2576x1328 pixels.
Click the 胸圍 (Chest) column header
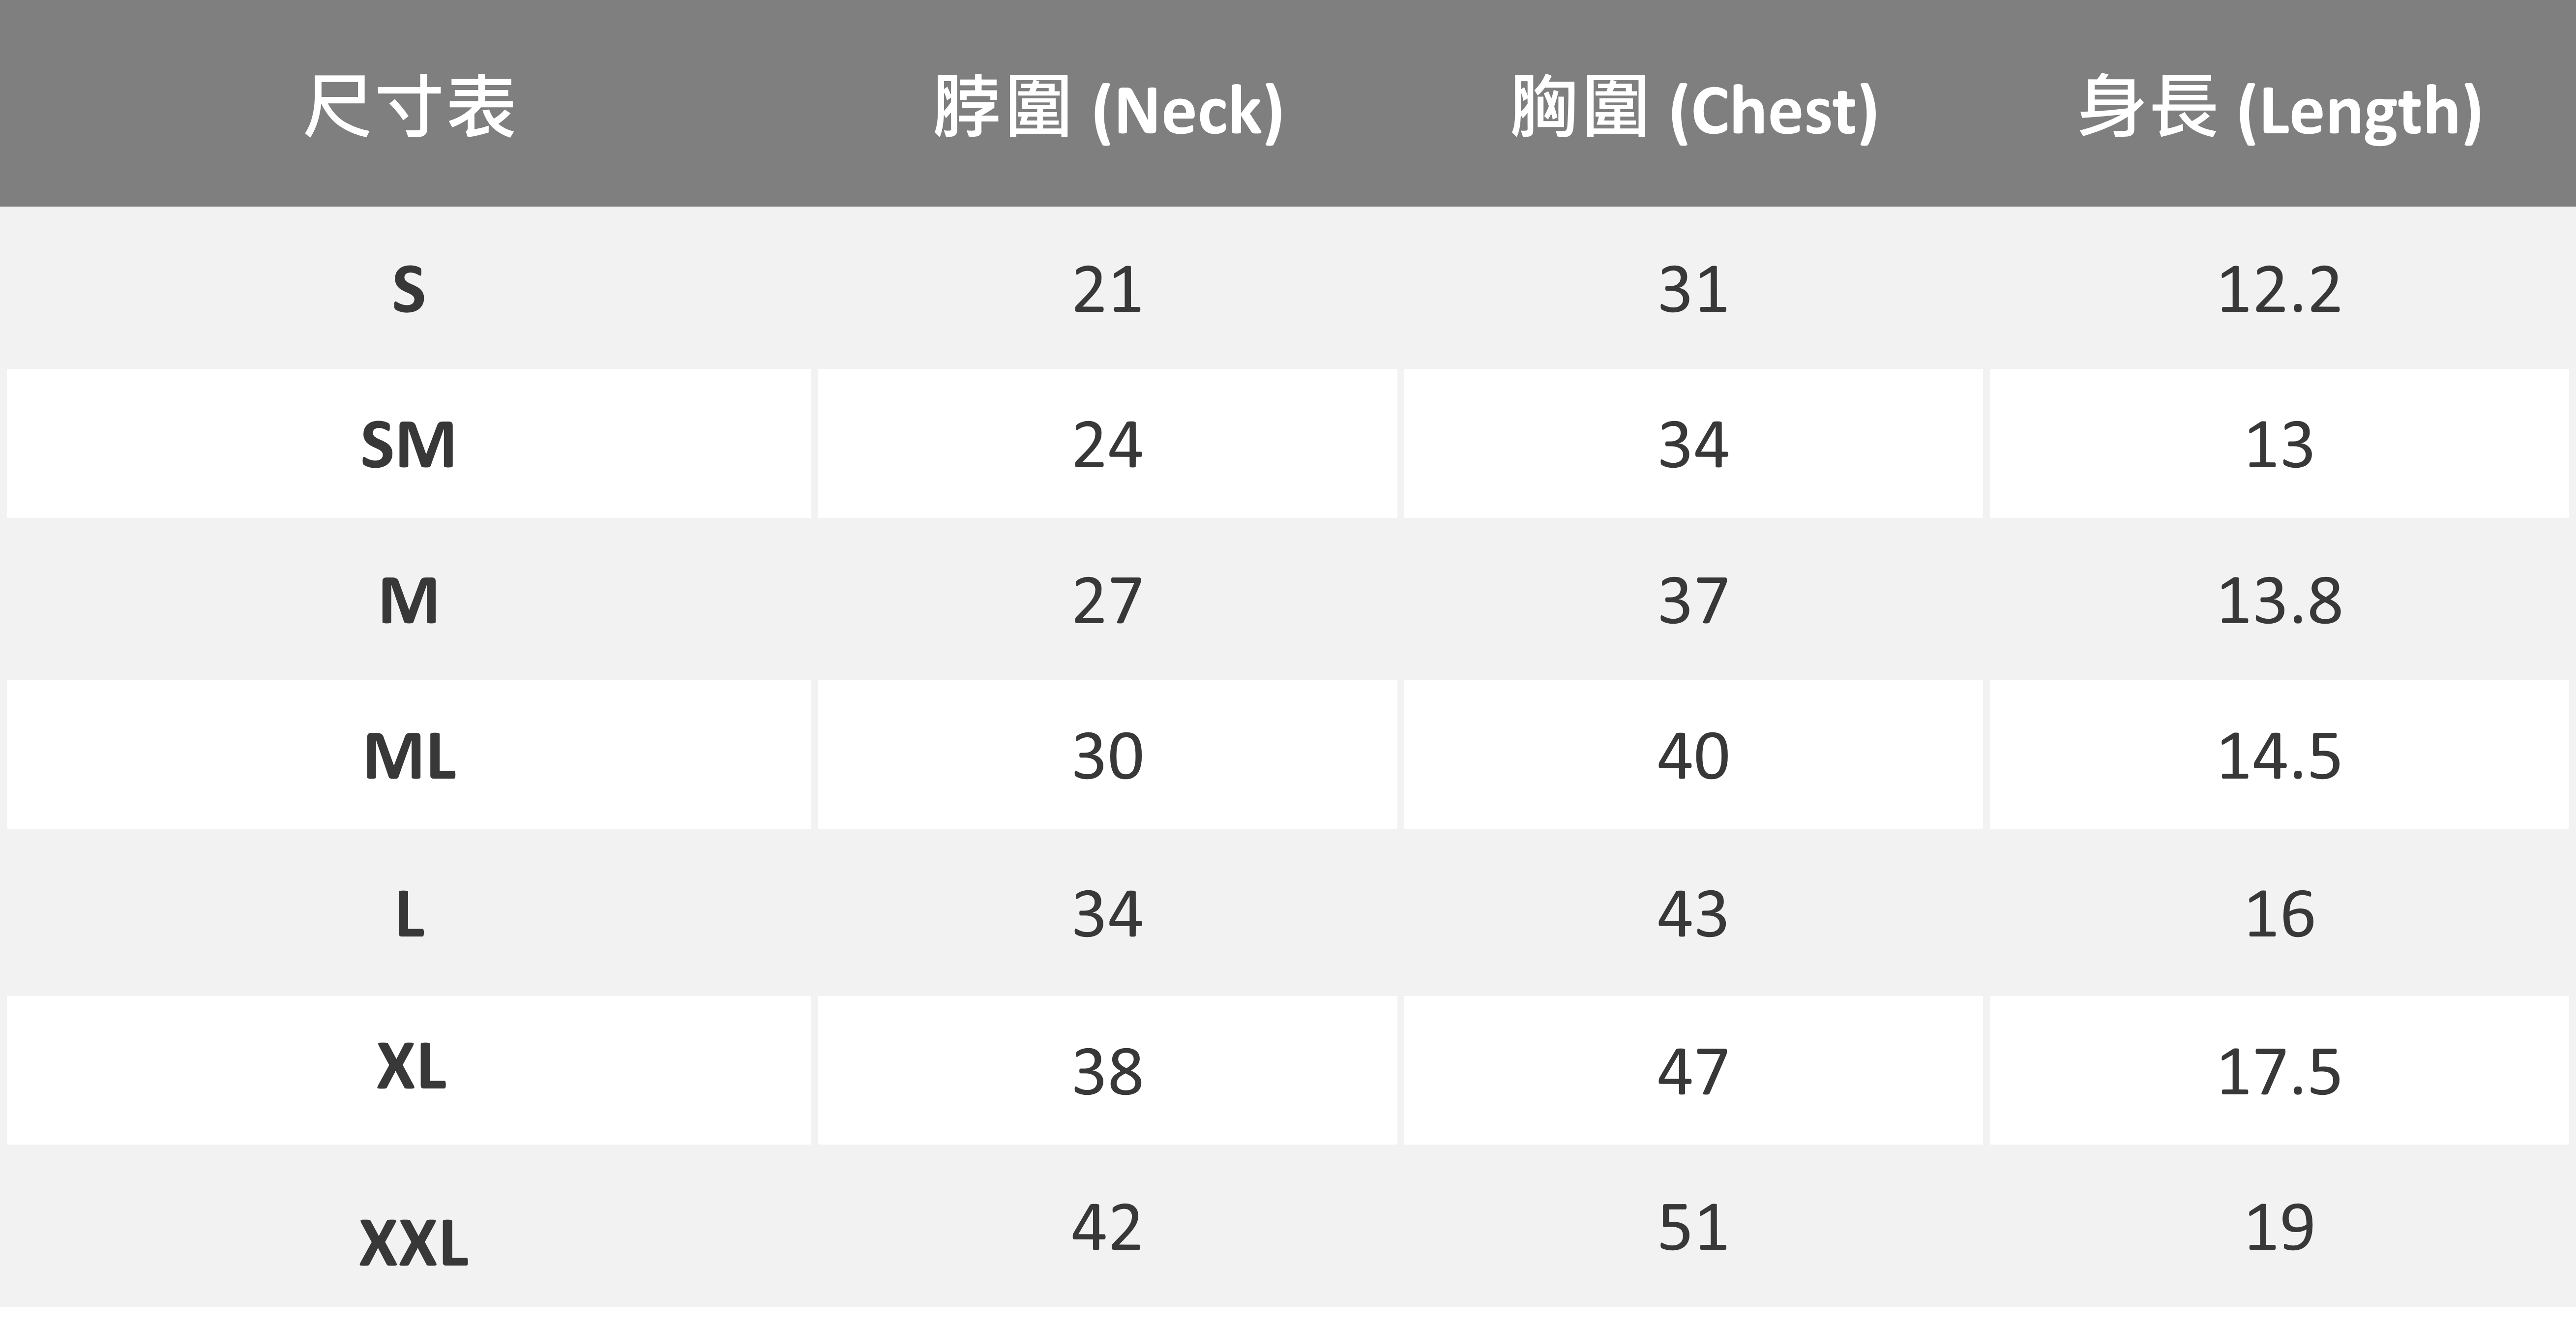pos(1693,107)
